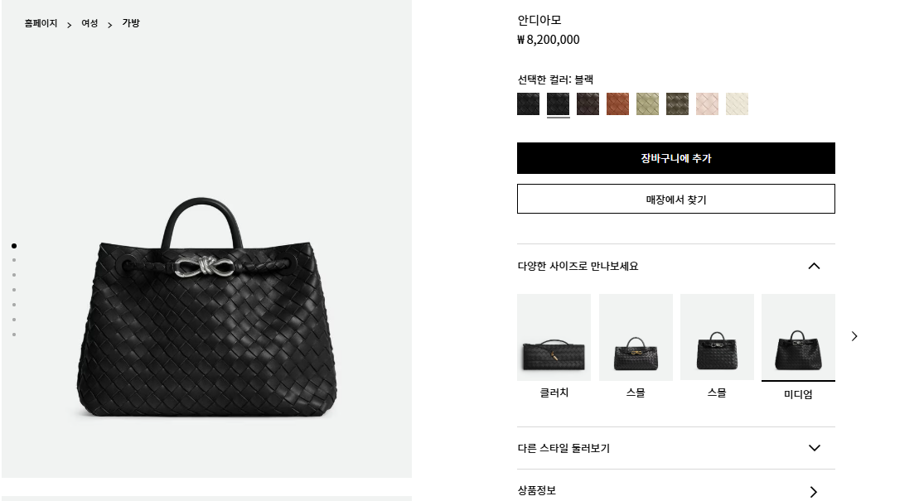Screen dimensions: 919x501
Task: Select the second image indicator dot
Action: click(x=14, y=260)
